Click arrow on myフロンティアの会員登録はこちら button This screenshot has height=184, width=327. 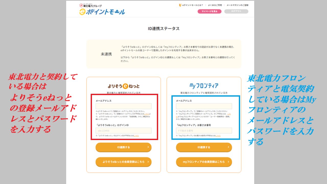click(228, 162)
